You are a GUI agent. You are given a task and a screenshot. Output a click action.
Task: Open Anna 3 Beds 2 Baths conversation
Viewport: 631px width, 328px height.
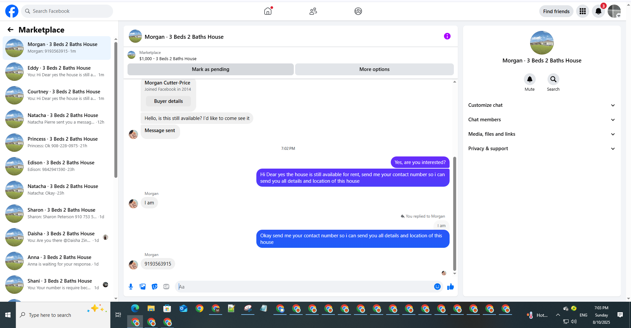click(x=57, y=261)
